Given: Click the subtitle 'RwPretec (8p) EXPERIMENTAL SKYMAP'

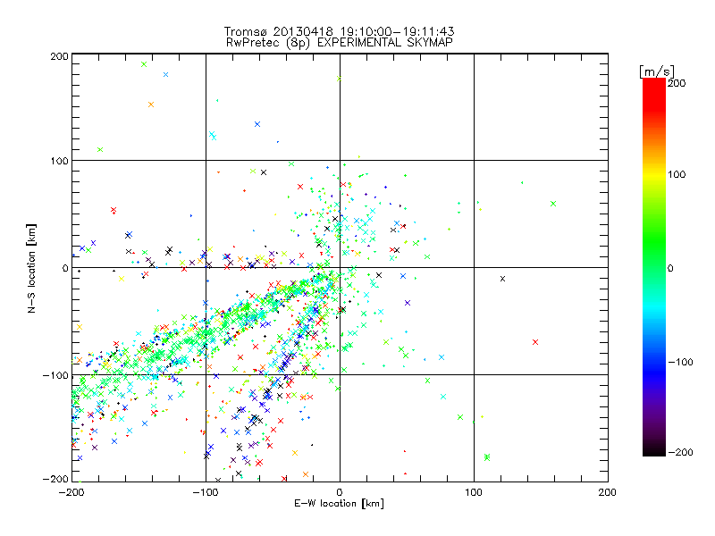Looking at the screenshot, I should point(339,42).
